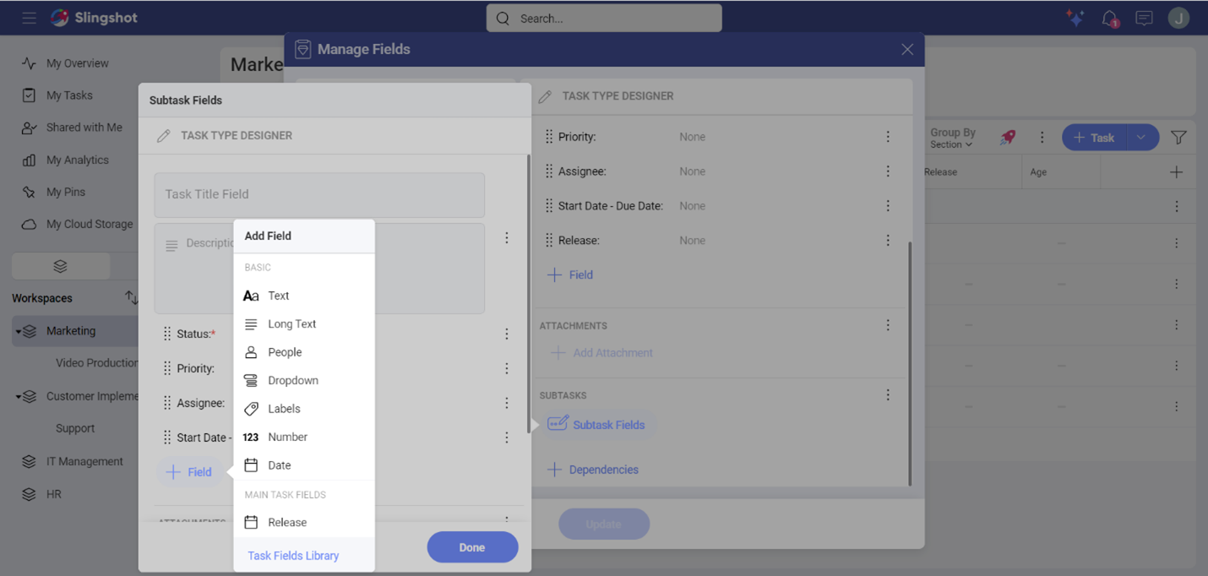Grab the subtask Priority drag handle
Viewport: 1208px width, 576px height.
pos(167,369)
